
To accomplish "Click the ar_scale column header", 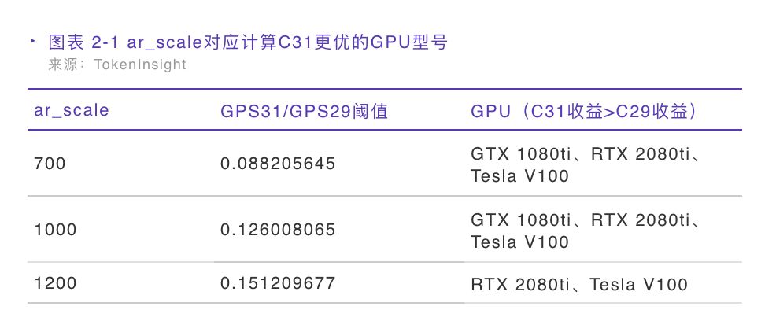I will [x=72, y=110].
